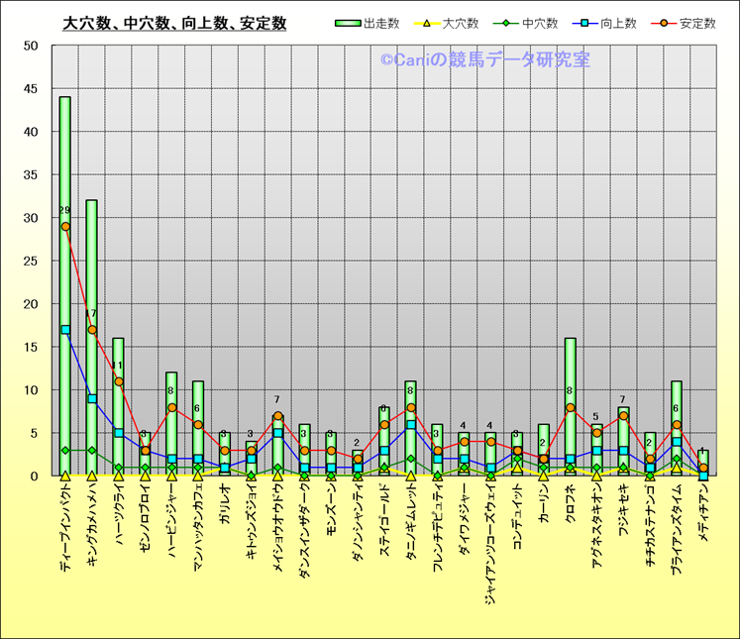Open the ©Caniの競馬データ研究室 watermark text
The image size is (740, 639).
(x=484, y=60)
